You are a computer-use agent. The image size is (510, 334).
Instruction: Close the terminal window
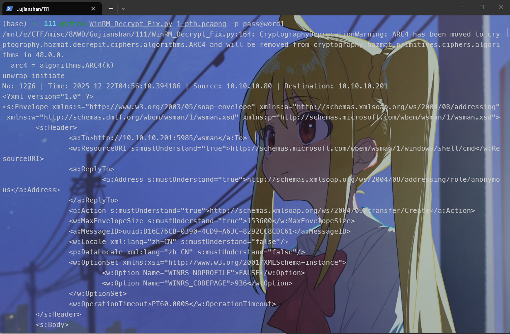[x=500, y=7]
